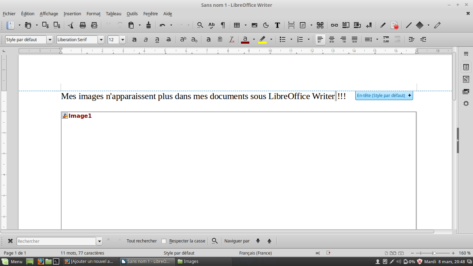Image resolution: width=473 pixels, height=266 pixels.
Task: Export directly as PDF icon
Action: pyautogui.click(x=71, y=25)
